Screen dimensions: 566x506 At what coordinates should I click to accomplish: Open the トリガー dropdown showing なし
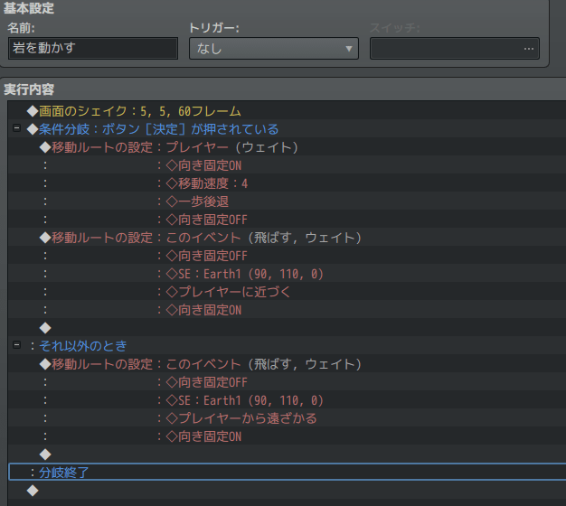tap(273, 49)
